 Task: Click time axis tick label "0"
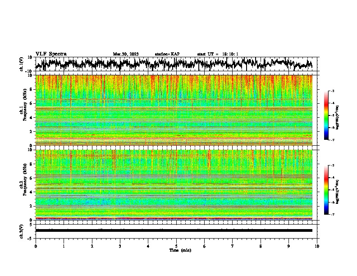[x=36, y=246]
